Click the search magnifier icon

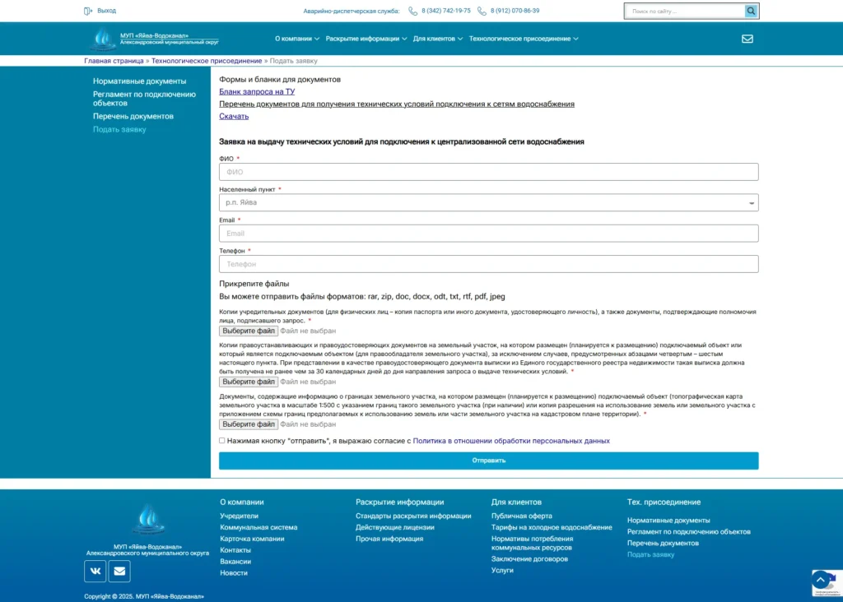(x=751, y=11)
